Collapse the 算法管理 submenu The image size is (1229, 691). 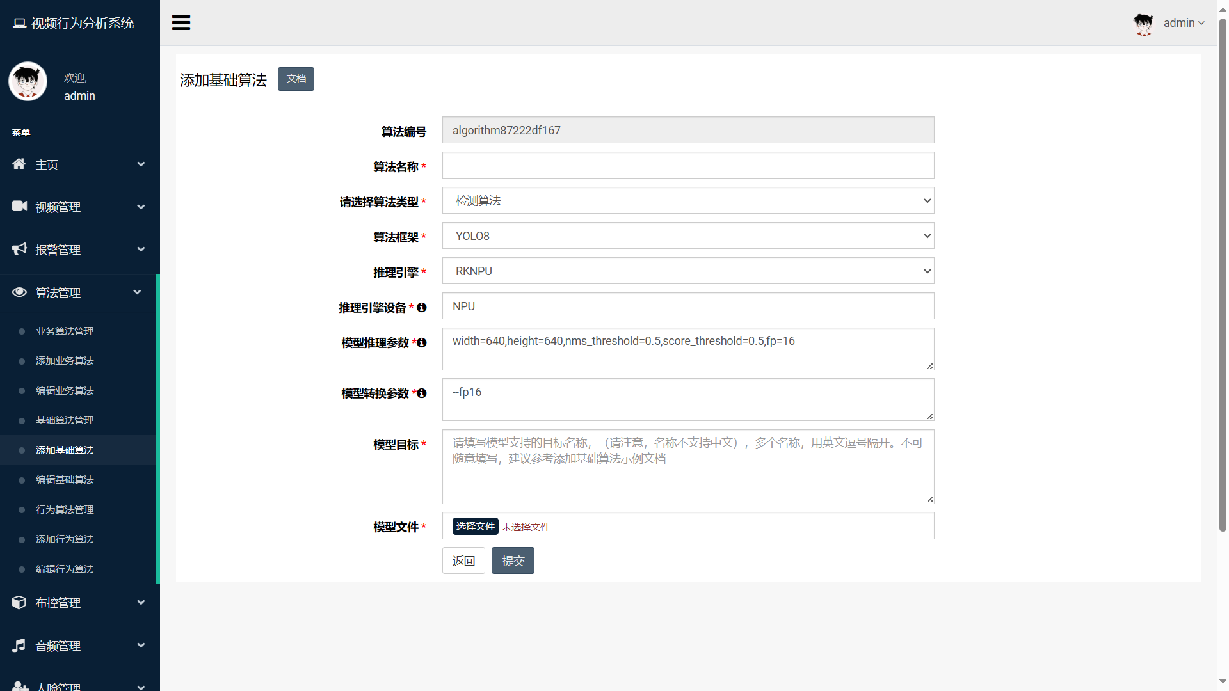[137, 292]
